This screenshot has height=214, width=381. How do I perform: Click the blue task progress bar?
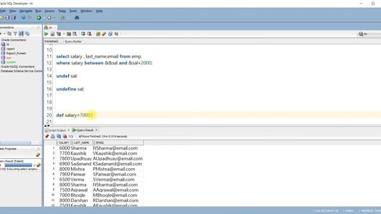[18, 165]
